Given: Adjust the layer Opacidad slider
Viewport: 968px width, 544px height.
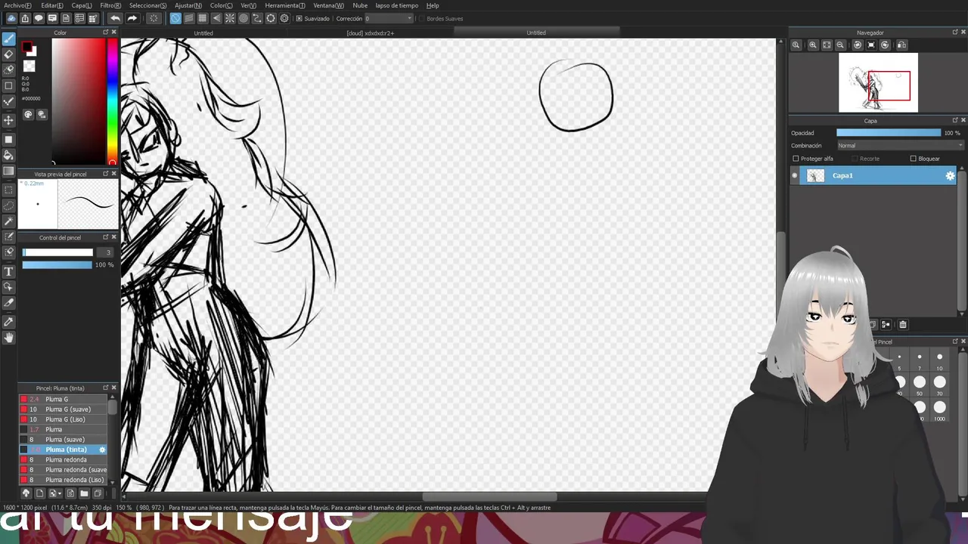Looking at the screenshot, I should (x=889, y=133).
